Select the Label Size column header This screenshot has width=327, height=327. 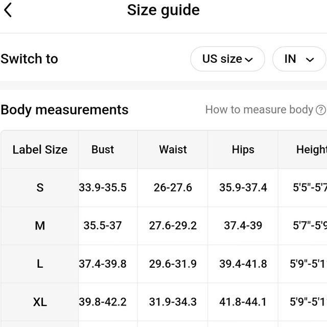point(40,150)
